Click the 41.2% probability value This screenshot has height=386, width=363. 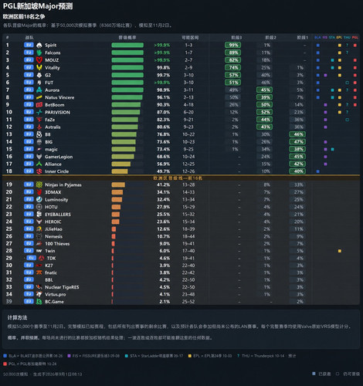163,185
